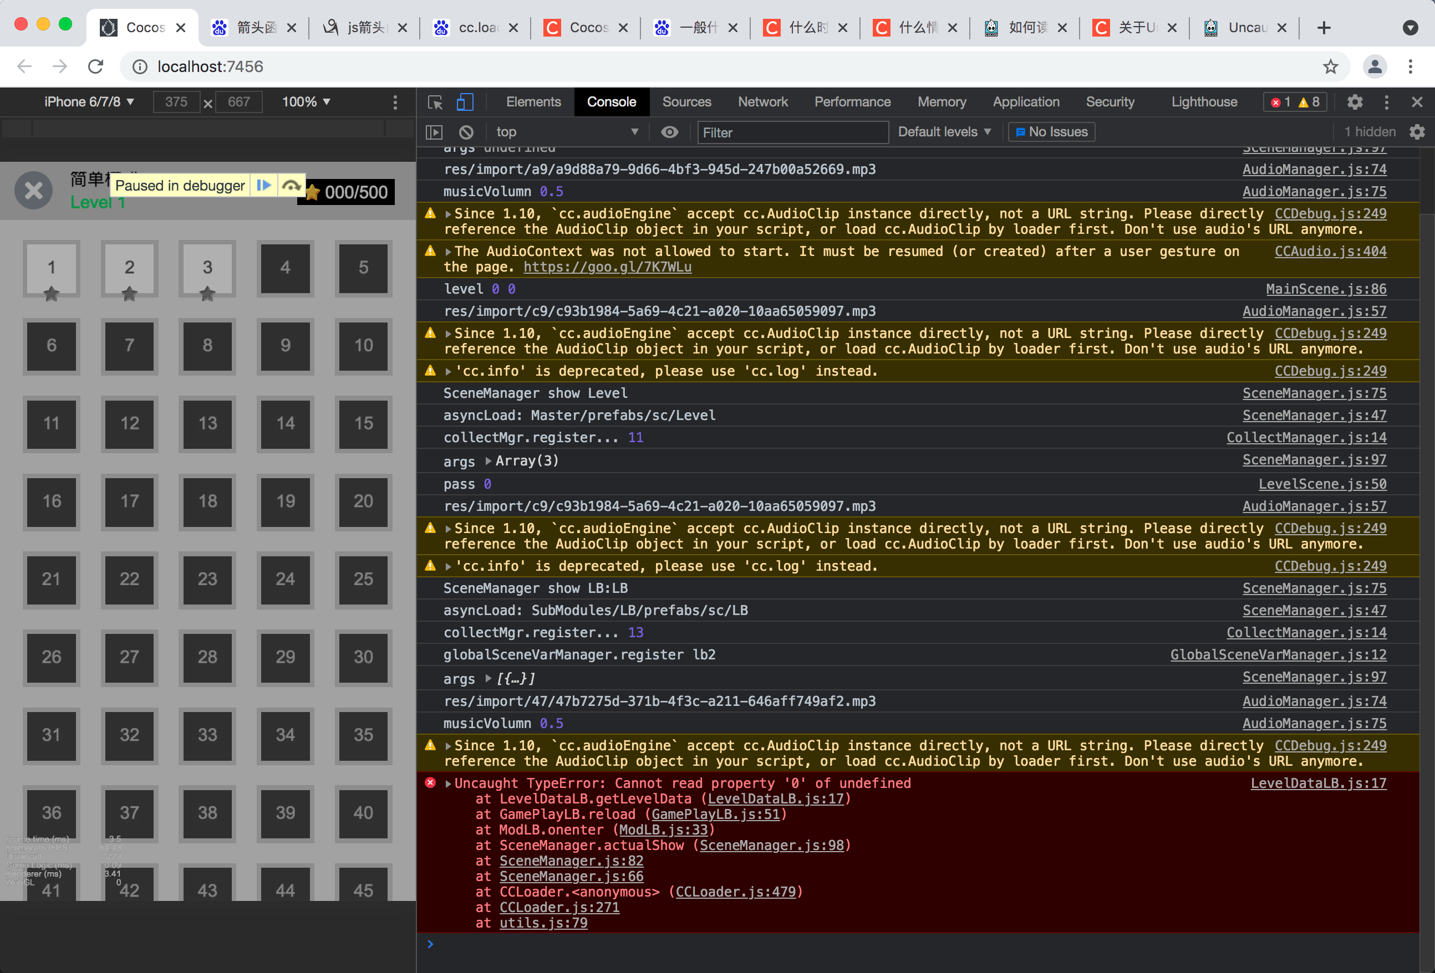Screen dimensions: 1435x973
Task: Resume script execution in paused overlay
Action: tap(264, 185)
